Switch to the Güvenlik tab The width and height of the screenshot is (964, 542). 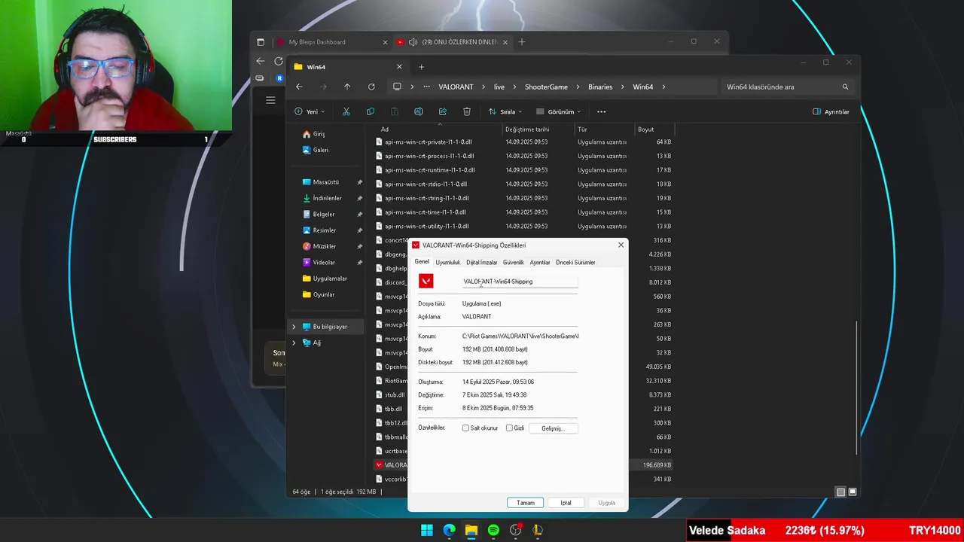coord(514,262)
